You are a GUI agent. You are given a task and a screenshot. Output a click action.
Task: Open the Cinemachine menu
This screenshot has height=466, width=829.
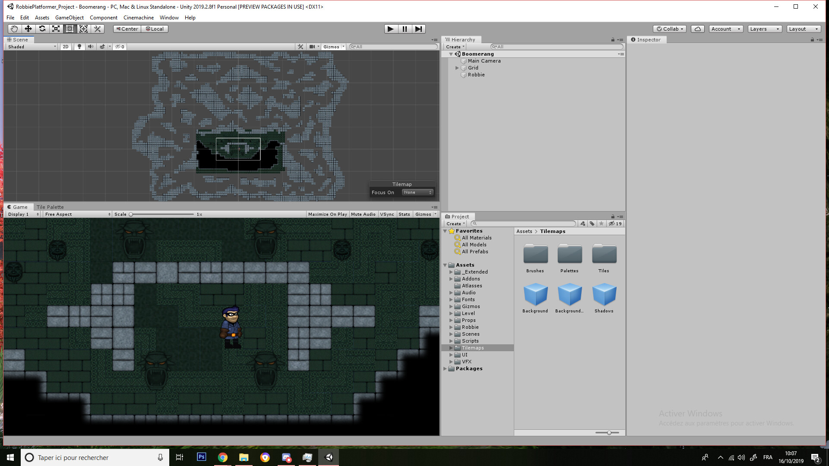coord(138,18)
